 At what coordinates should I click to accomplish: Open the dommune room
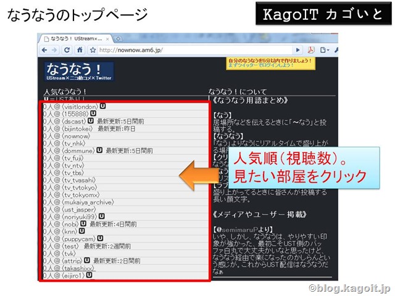78,150
